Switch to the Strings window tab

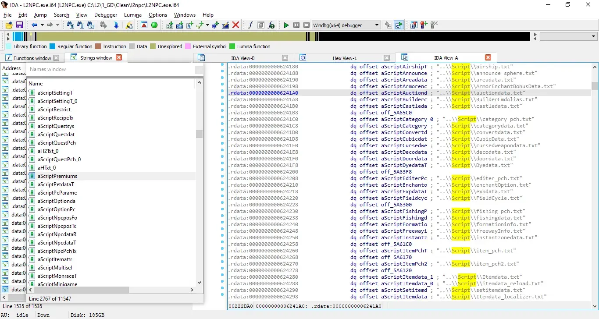point(96,58)
